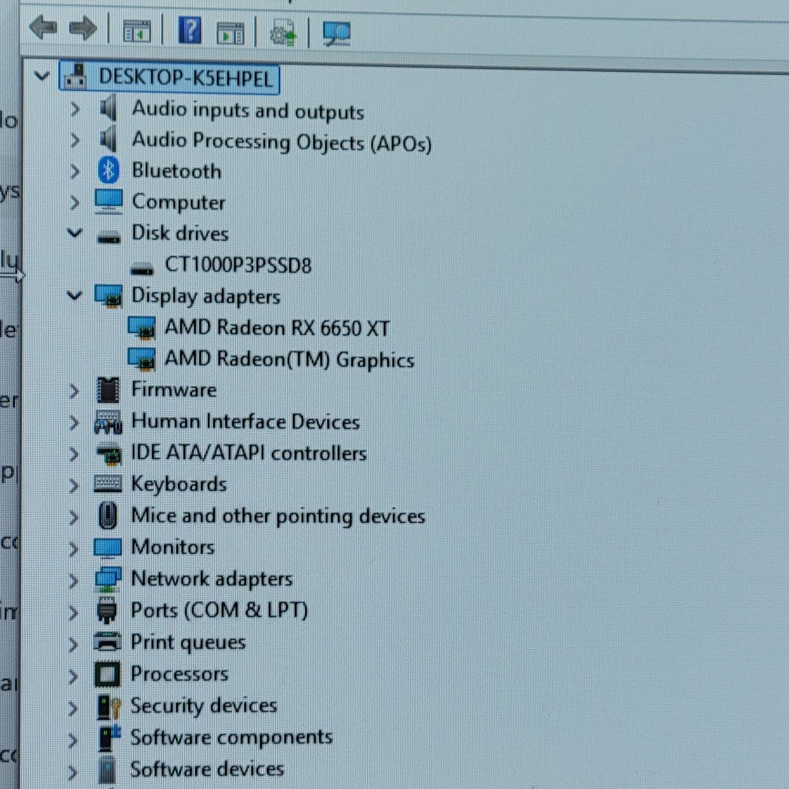Click the Scan for hardware changes icon
Screen dimensions: 789x789
pos(336,34)
